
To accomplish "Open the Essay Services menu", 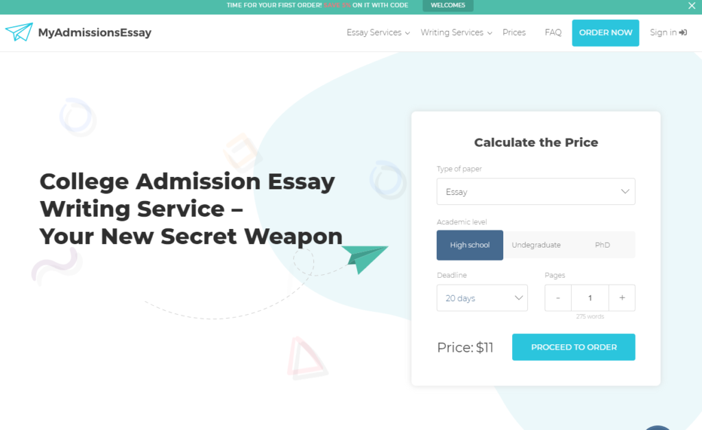I will tap(378, 32).
